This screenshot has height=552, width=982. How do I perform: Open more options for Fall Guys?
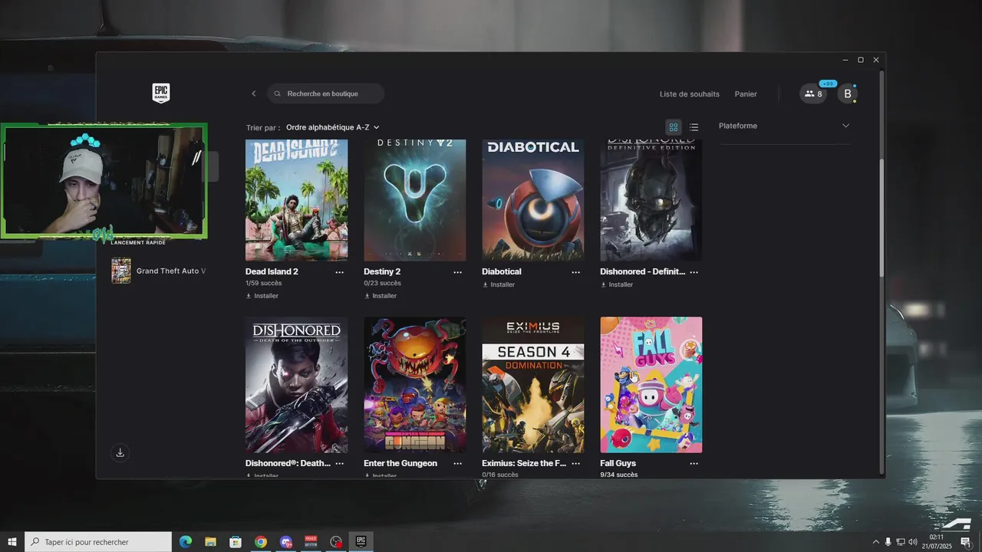pos(694,464)
